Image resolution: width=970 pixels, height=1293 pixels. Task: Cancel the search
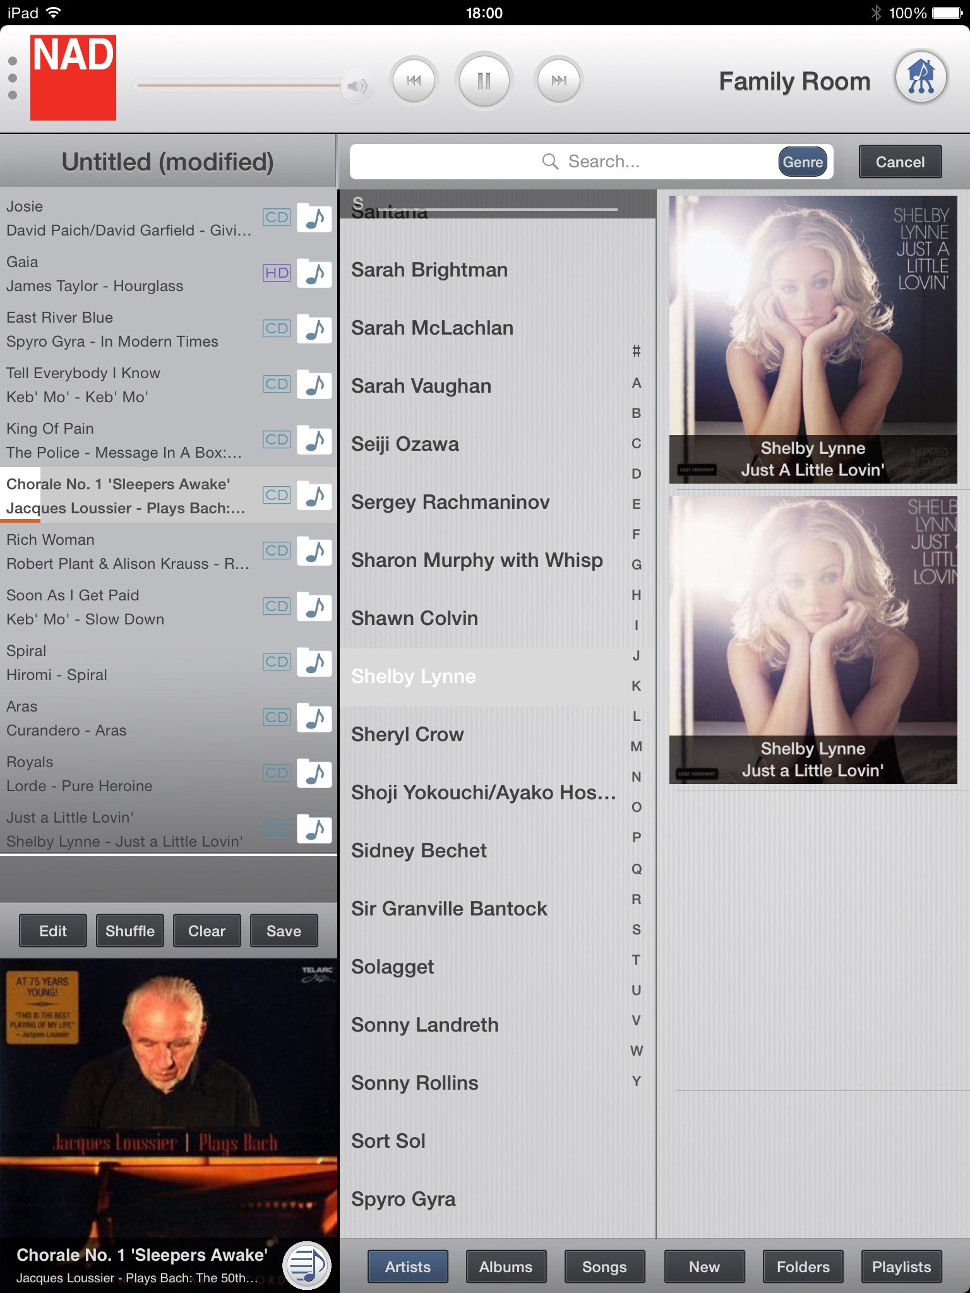coord(900,162)
